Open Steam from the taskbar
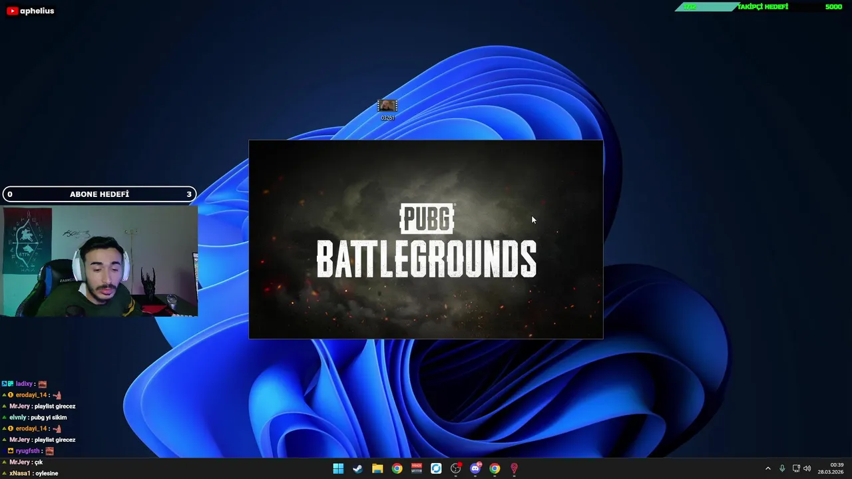Screen dimensions: 852x479 pyautogui.click(x=357, y=468)
